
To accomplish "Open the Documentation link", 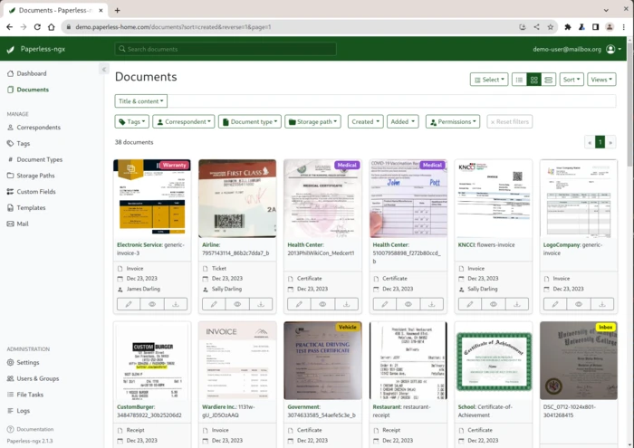I will click(34, 429).
